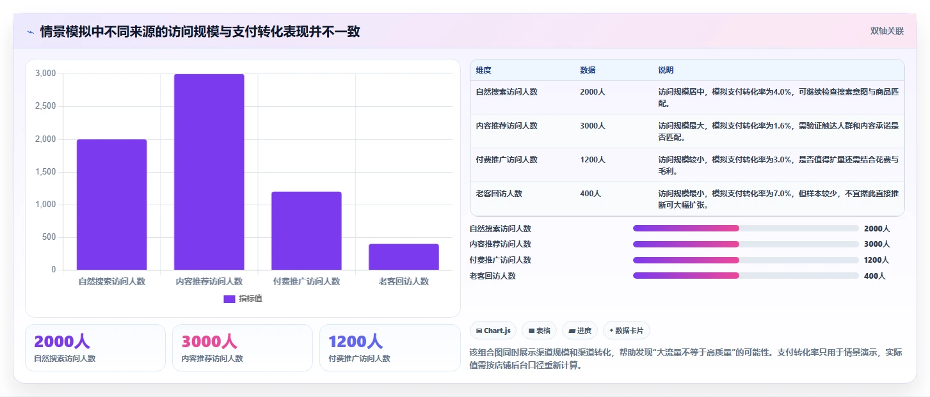The height and width of the screenshot is (397, 930).
Task: Click the 2000人 value in the table
Action: point(593,92)
